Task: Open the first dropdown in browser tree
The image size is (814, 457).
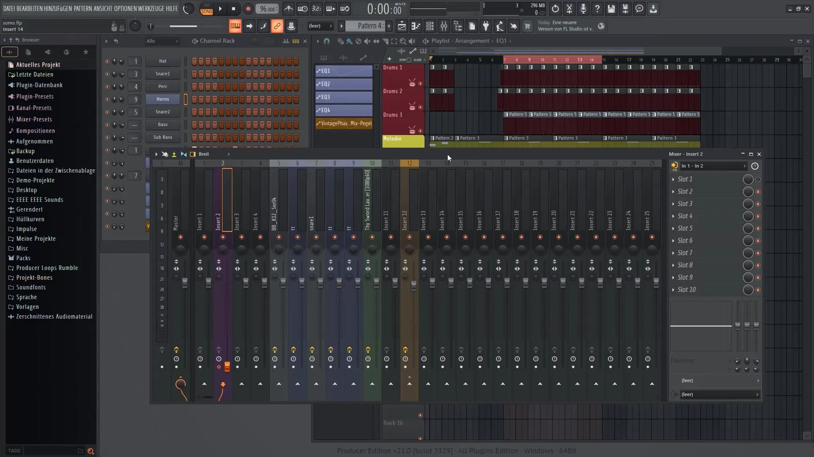Action: [x=38, y=64]
